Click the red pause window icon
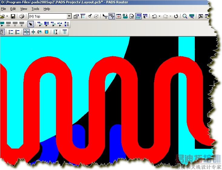222x170 pixels. coord(119,16)
